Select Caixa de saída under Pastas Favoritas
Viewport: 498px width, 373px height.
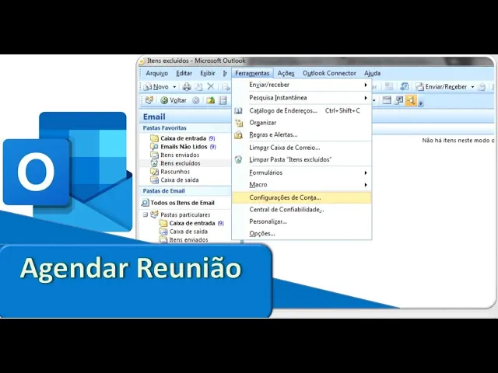[174, 180]
